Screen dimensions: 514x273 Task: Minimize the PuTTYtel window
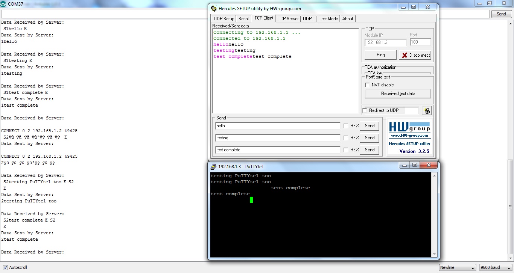(404, 165)
